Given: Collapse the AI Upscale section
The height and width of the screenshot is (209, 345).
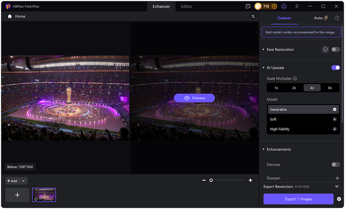Looking at the screenshot, I should click(263, 68).
